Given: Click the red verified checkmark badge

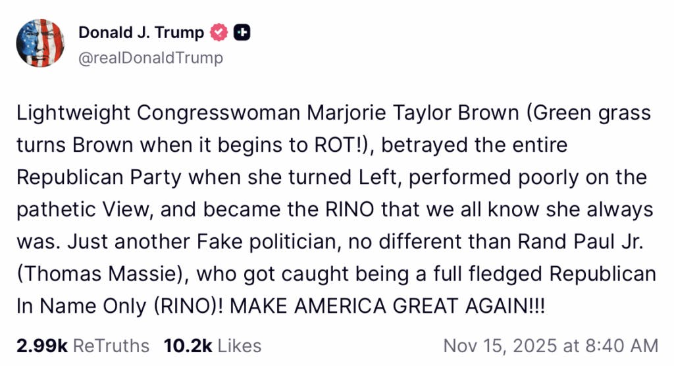Looking at the screenshot, I should tap(219, 32).
